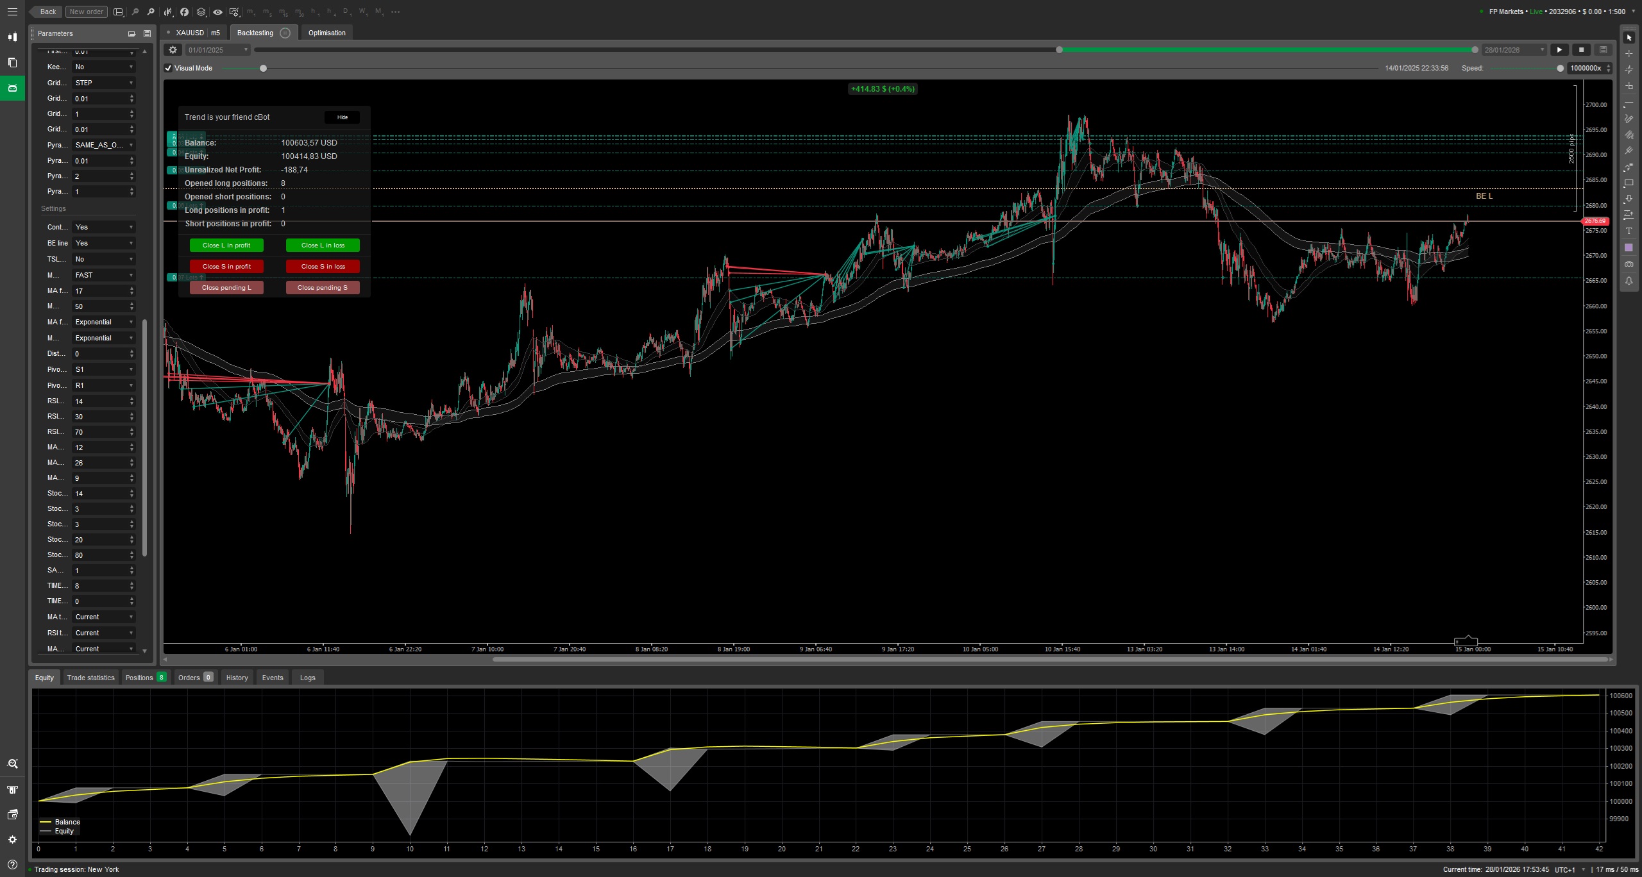Click the objects layers icon in the toolbar
The image size is (1642, 877).
[201, 12]
